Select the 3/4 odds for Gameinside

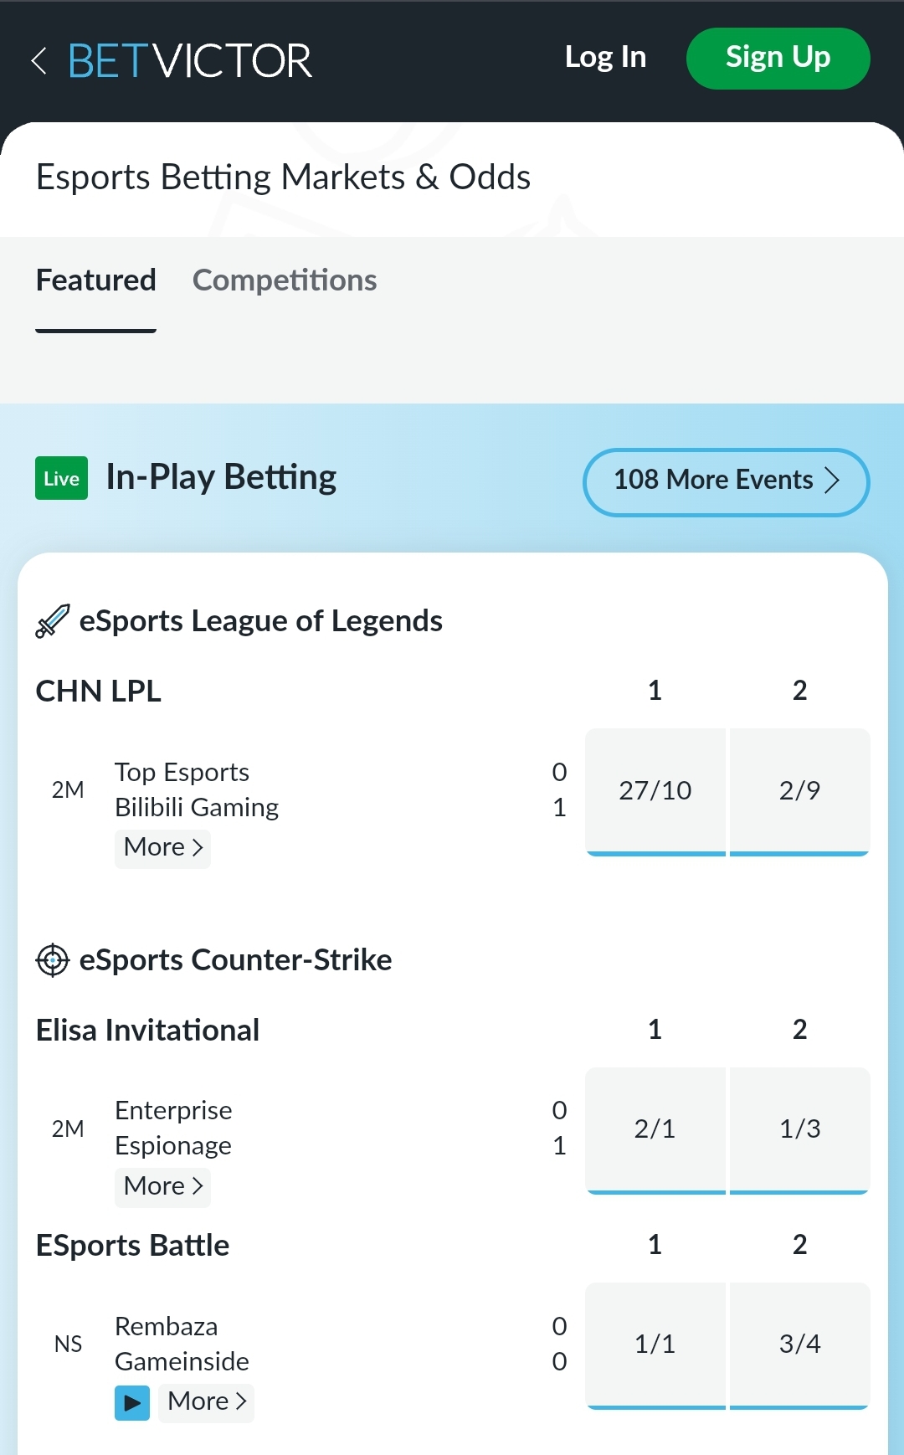[x=799, y=1344]
